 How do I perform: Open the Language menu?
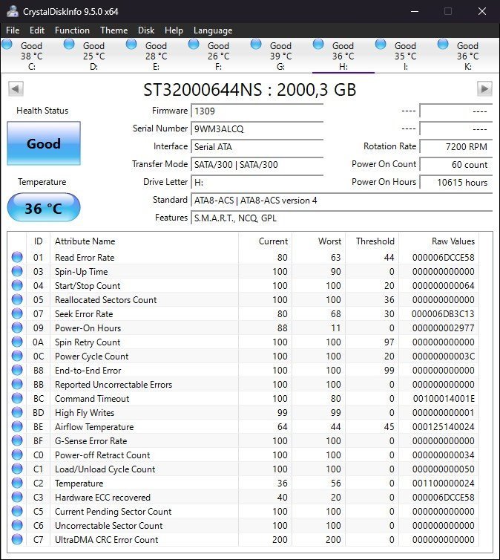click(213, 30)
